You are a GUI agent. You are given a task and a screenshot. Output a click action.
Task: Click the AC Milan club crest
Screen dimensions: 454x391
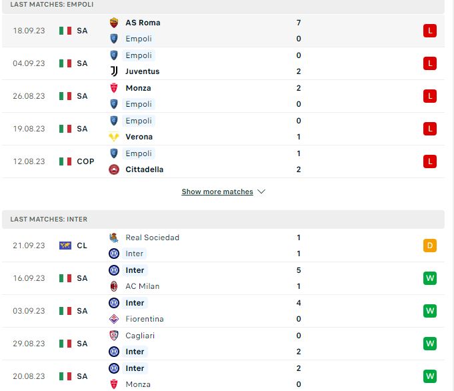114,286
